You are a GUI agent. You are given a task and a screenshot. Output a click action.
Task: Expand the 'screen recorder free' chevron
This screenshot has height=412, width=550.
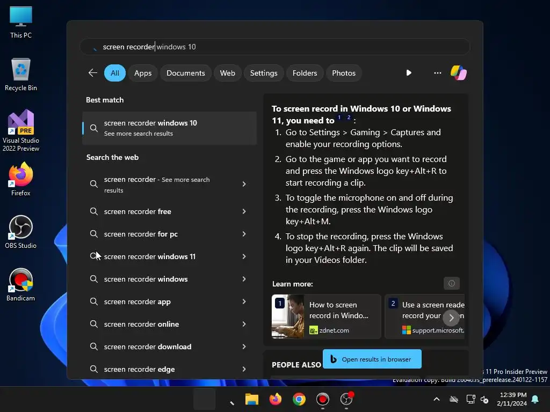(244, 211)
